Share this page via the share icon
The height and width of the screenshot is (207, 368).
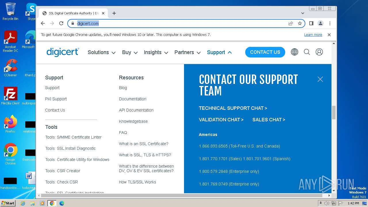[x=291, y=23]
